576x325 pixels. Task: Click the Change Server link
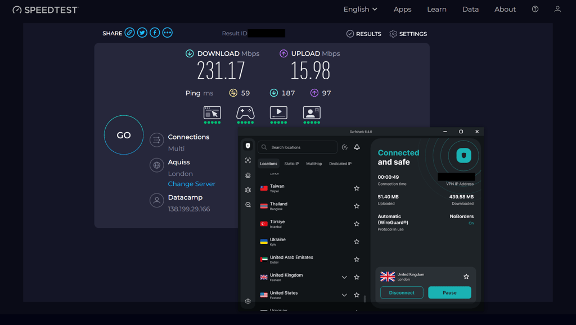(191, 184)
